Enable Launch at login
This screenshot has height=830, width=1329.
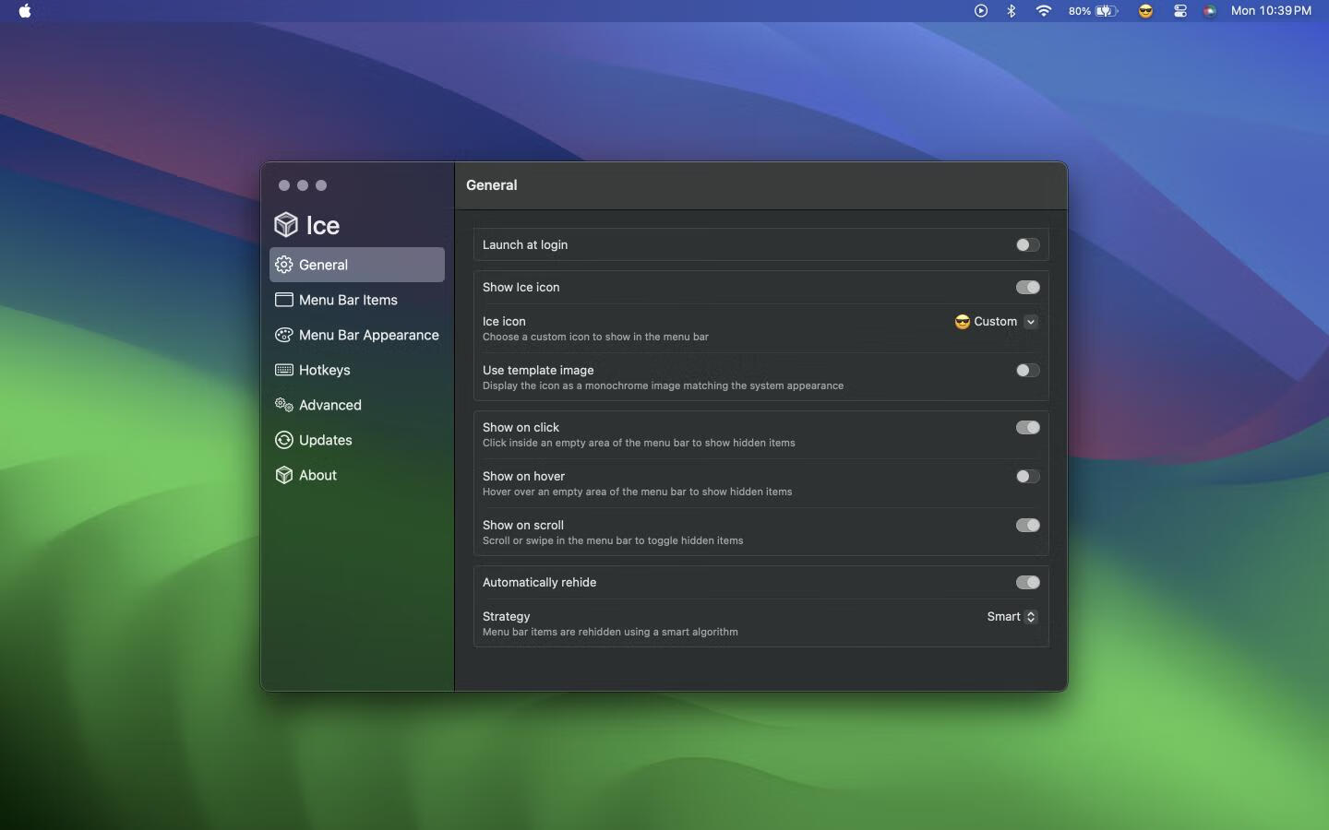[1027, 244]
